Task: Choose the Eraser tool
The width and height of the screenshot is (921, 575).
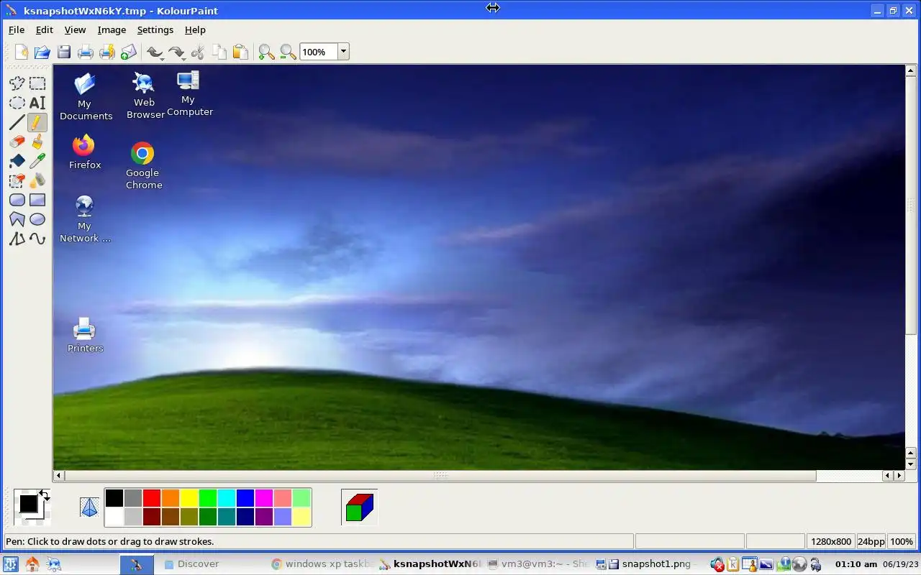Action: click(17, 142)
